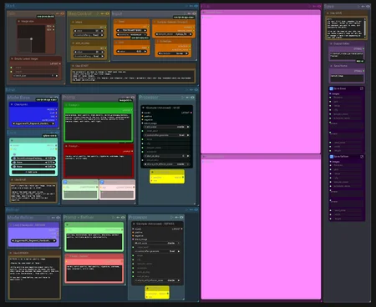376x307 pixels.
Task: Open return_with_leftover_noise dropdown in KSampler BASE
Action: coord(166,164)
